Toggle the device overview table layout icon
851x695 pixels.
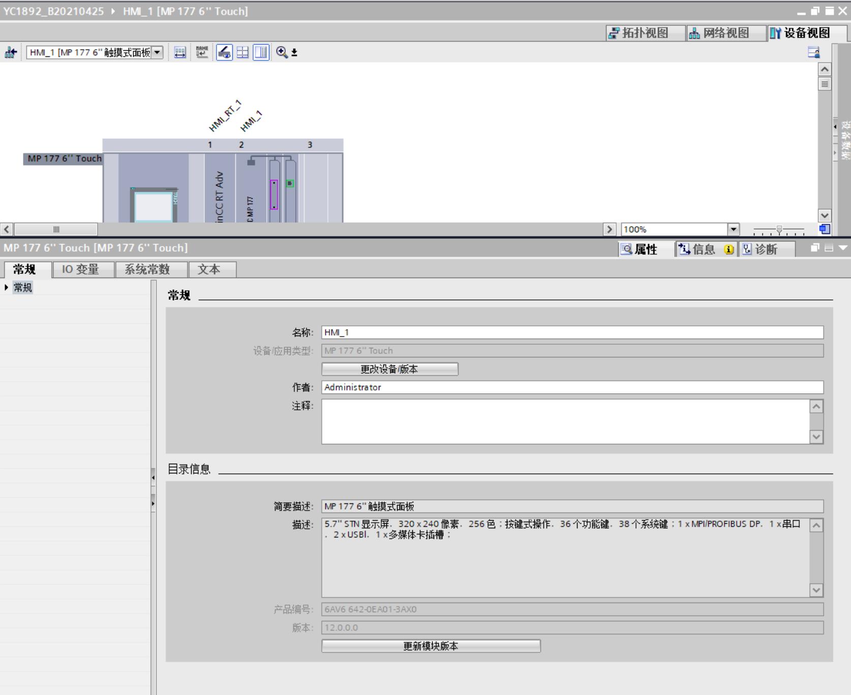(x=261, y=52)
